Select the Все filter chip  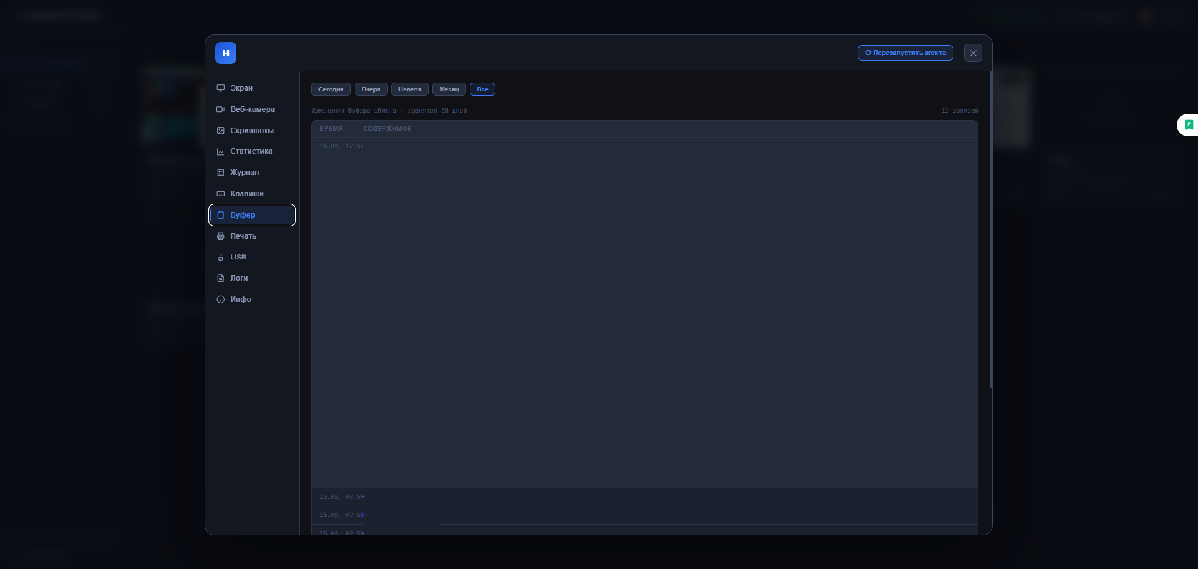pyautogui.click(x=482, y=89)
